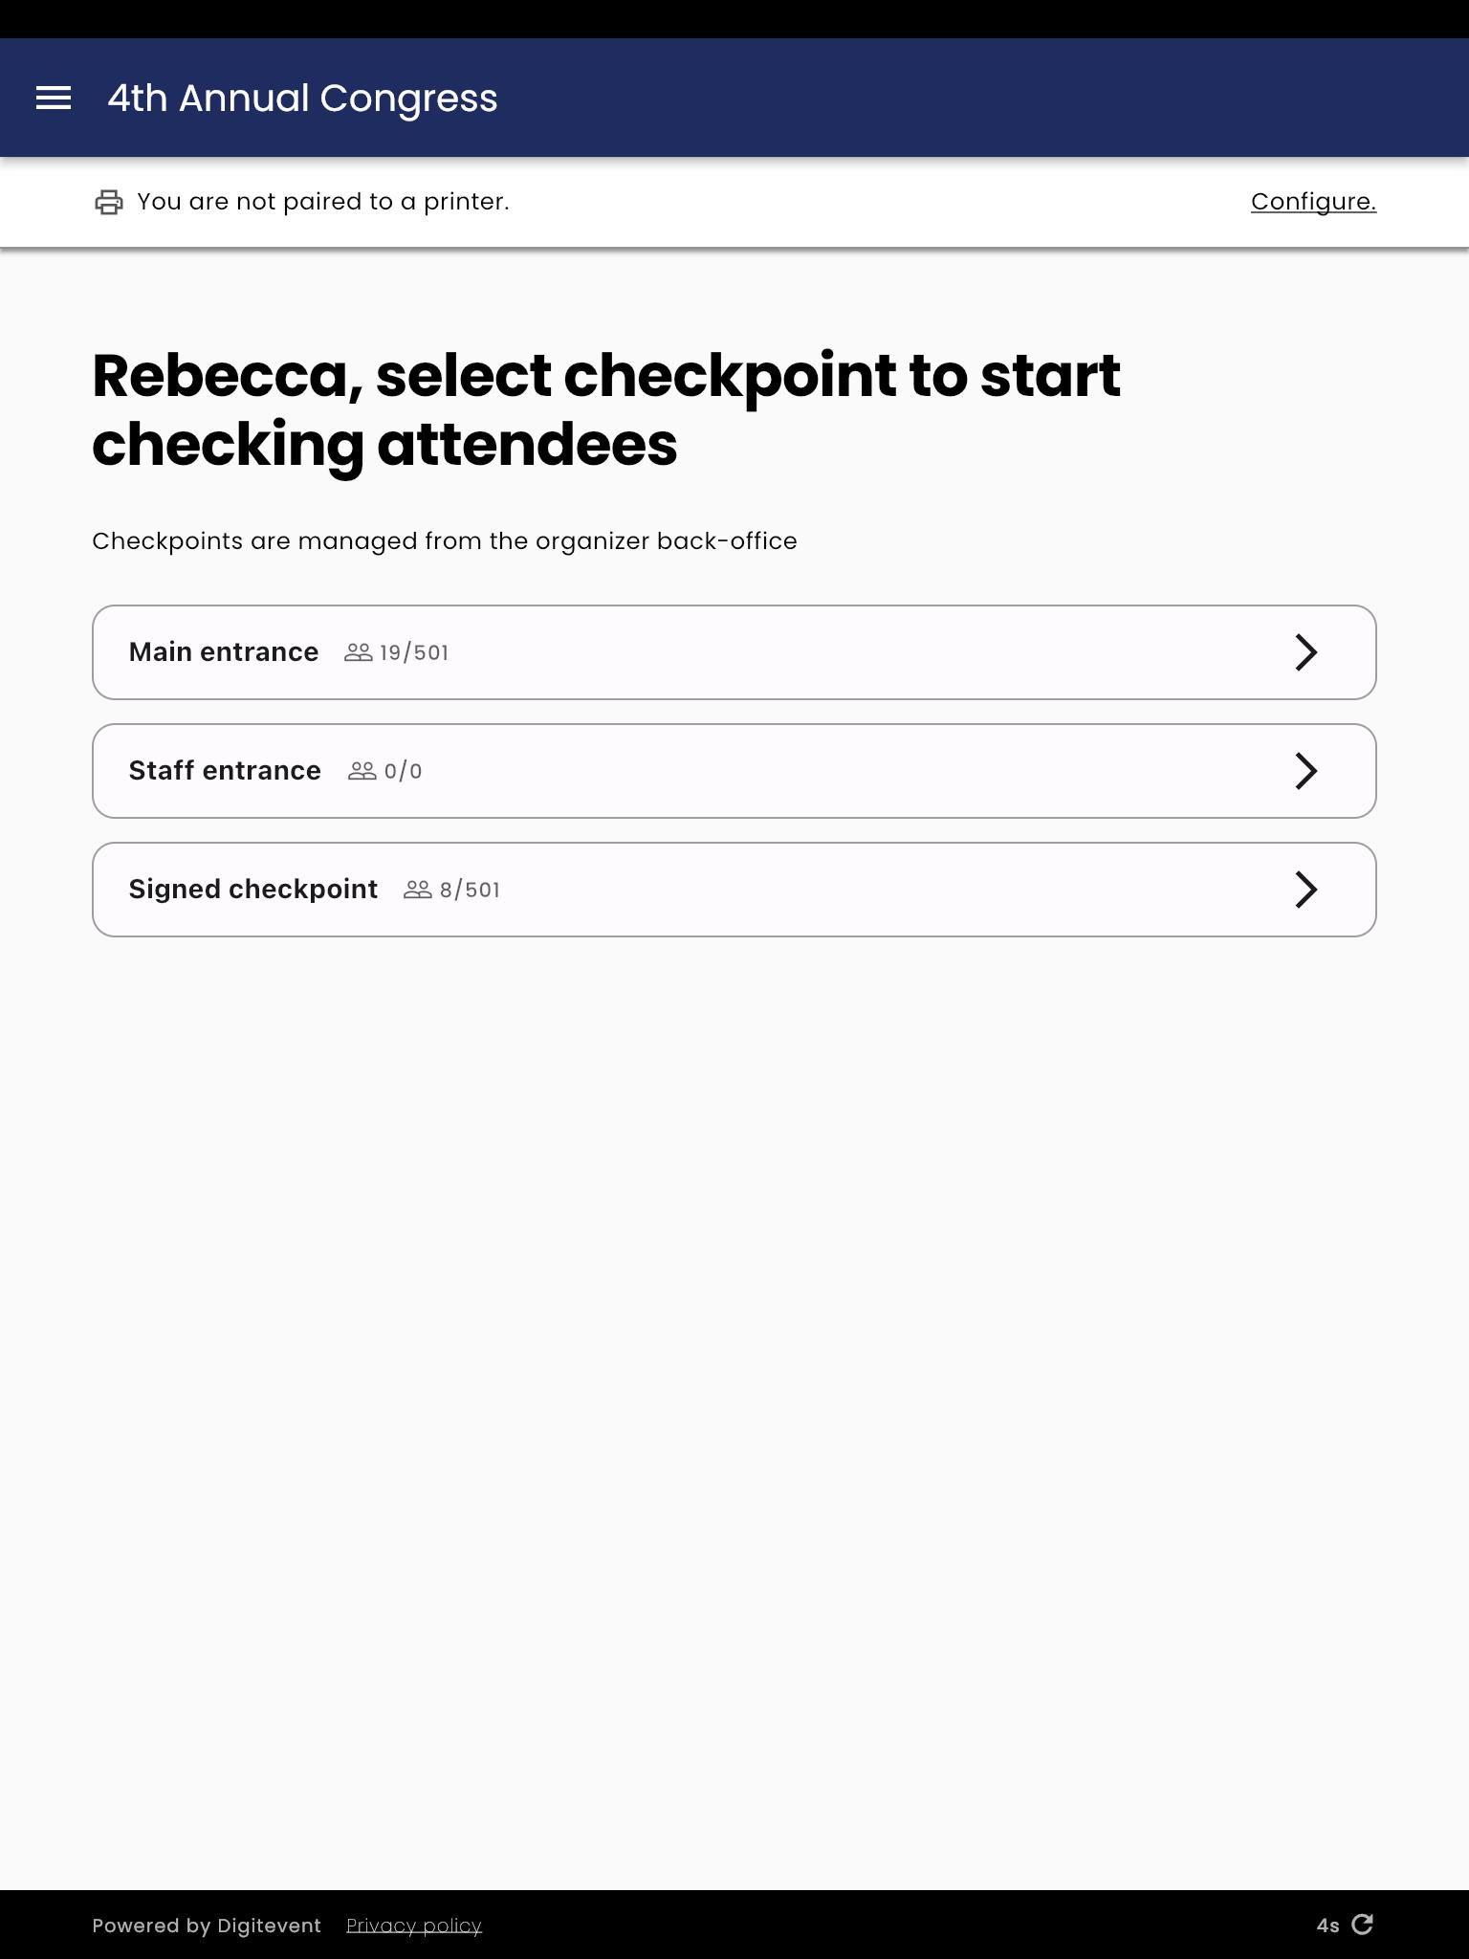Expand Main entrance via its chevron arrow
Image resolution: width=1469 pixels, height=1959 pixels.
coord(1306,652)
